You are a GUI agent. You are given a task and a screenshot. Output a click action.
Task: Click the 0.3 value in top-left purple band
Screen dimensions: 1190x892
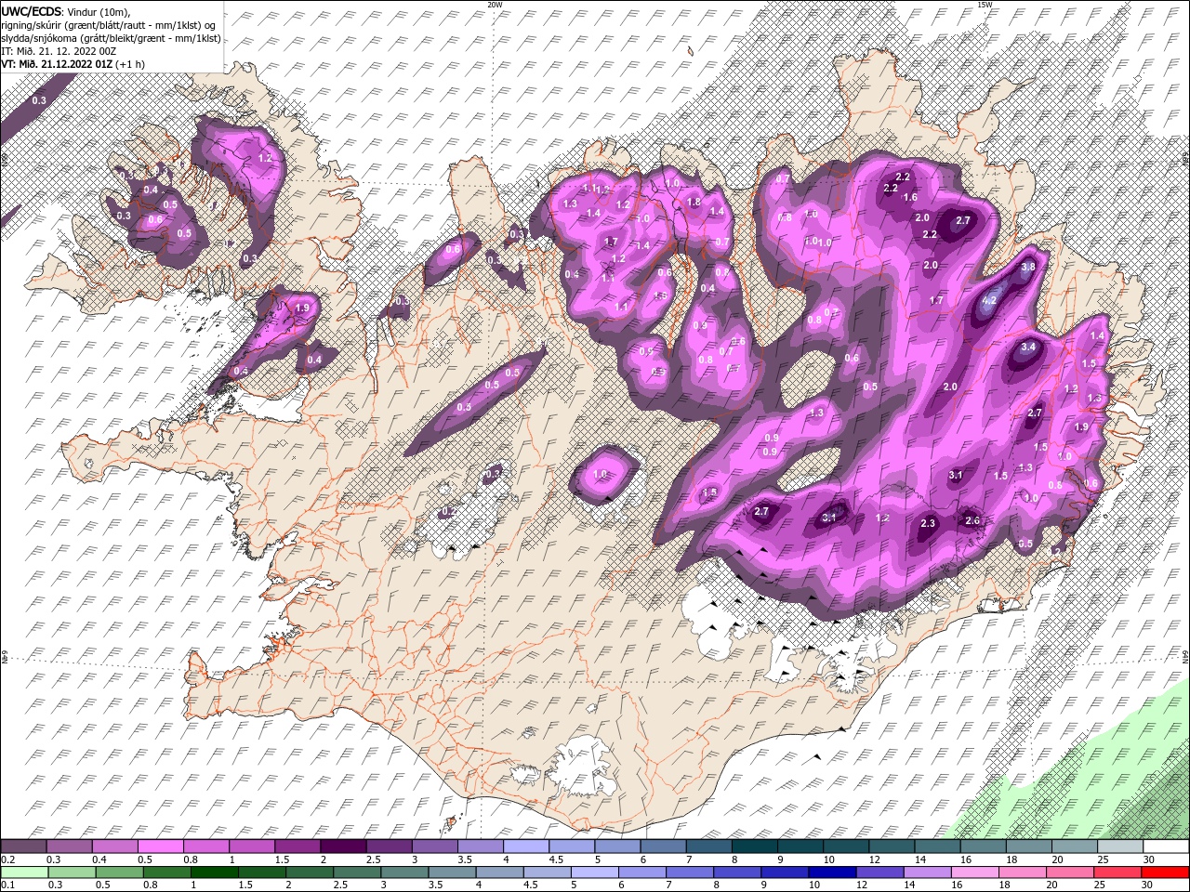coord(39,99)
